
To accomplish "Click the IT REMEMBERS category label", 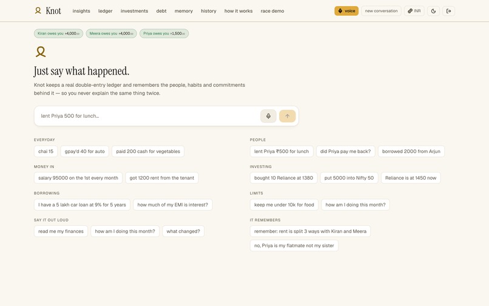I will (x=265, y=220).
